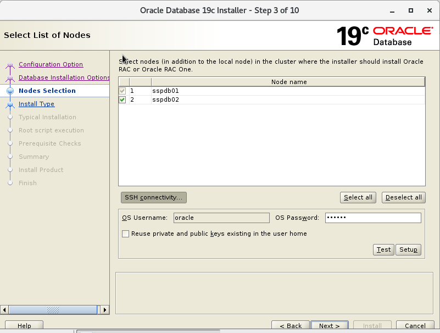
Task: Open the installer Help
Action: click(24, 325)
